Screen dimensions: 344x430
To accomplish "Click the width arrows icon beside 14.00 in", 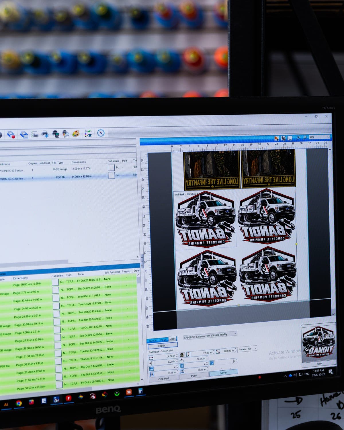I will tap(151, 357).
